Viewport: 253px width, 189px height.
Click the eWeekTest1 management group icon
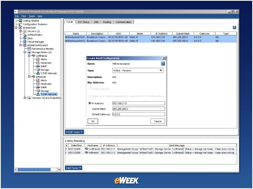[21, 28]
